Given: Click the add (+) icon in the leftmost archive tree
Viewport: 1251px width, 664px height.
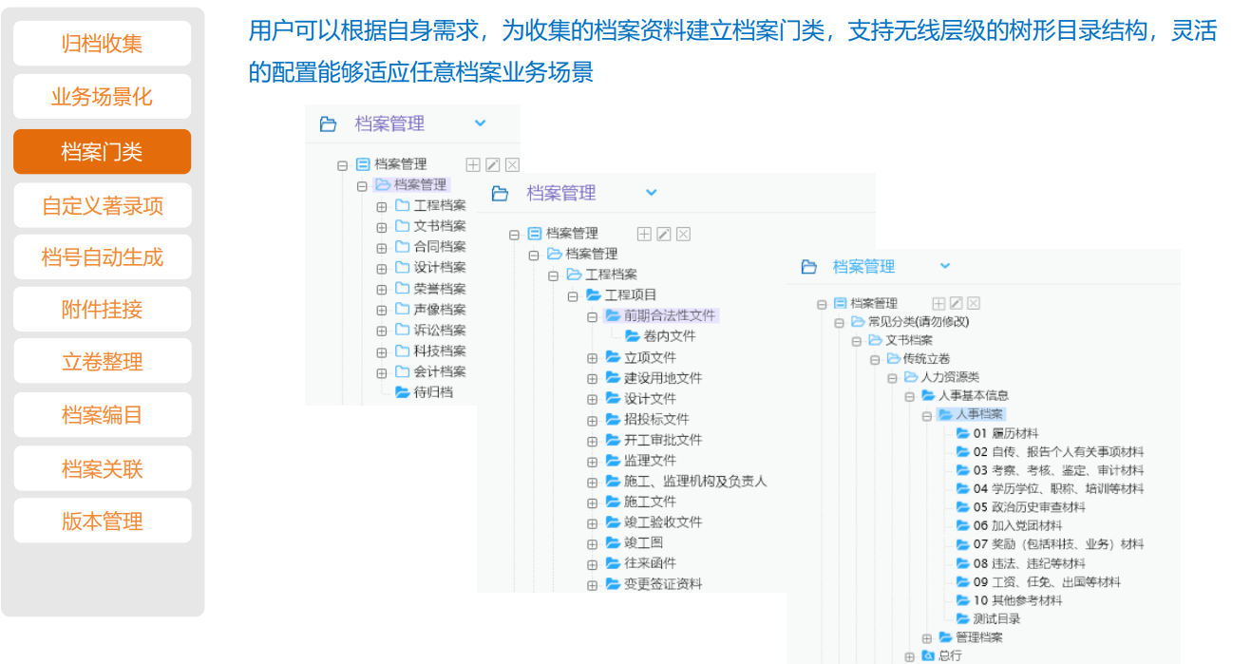Looking at the screenshot, I should 473,164.
